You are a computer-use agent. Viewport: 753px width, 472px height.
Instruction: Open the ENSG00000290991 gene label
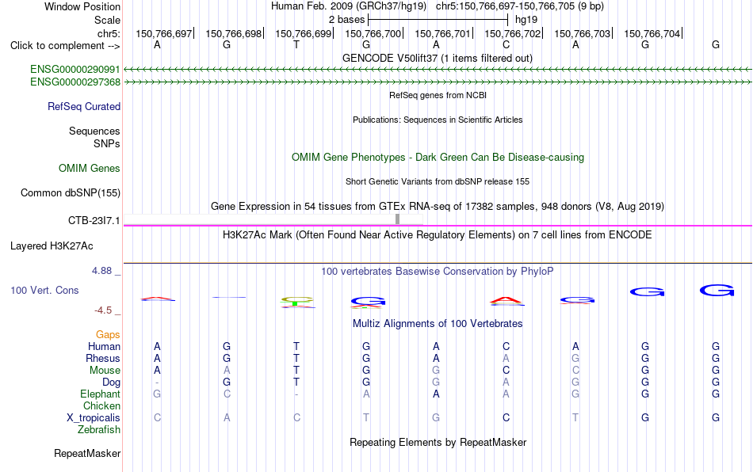click(x=75, y=69)
